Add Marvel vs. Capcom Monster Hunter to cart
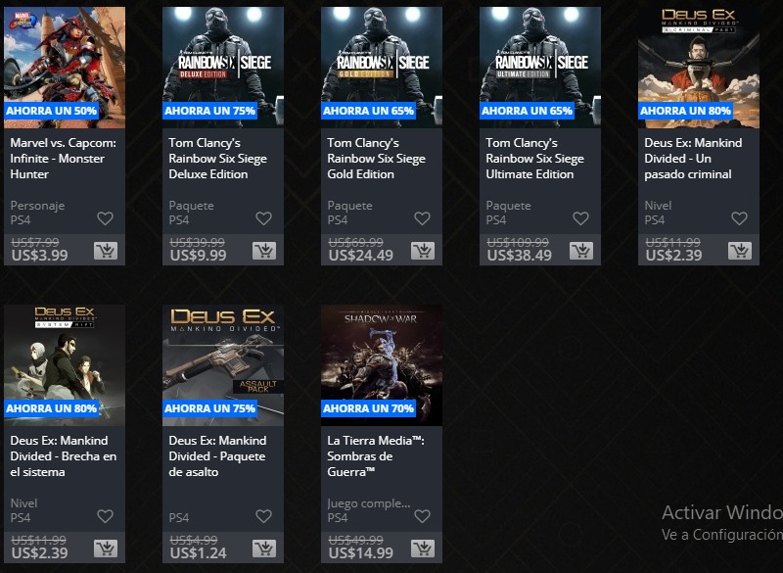 click(x=106, y=251)
